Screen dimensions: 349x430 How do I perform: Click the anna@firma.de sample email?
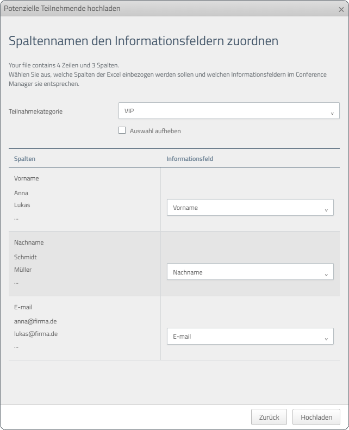(35, 321)
